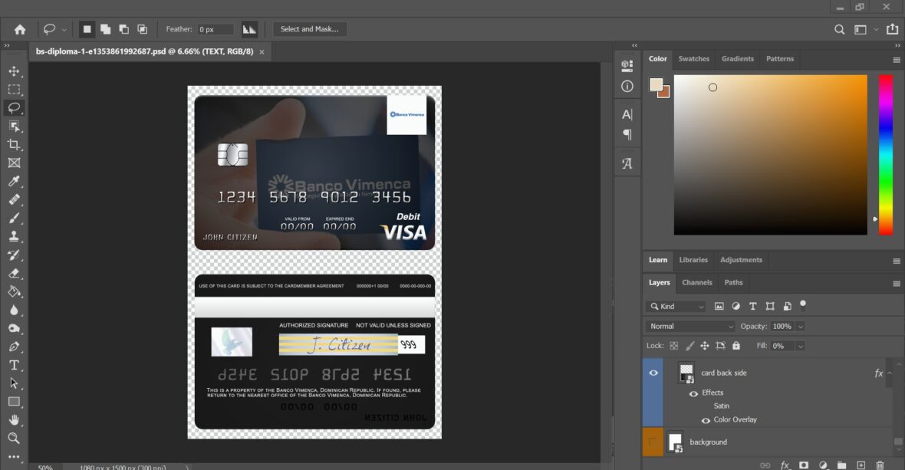This screenshot has width=905, height=470.
Task: Switch to the Swatches tab
Action: pos(694,59)
